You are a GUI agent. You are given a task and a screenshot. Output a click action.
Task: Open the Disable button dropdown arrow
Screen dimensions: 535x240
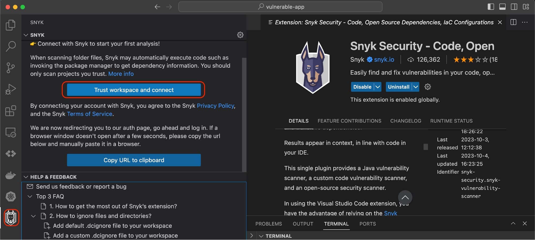click(378, 87)
